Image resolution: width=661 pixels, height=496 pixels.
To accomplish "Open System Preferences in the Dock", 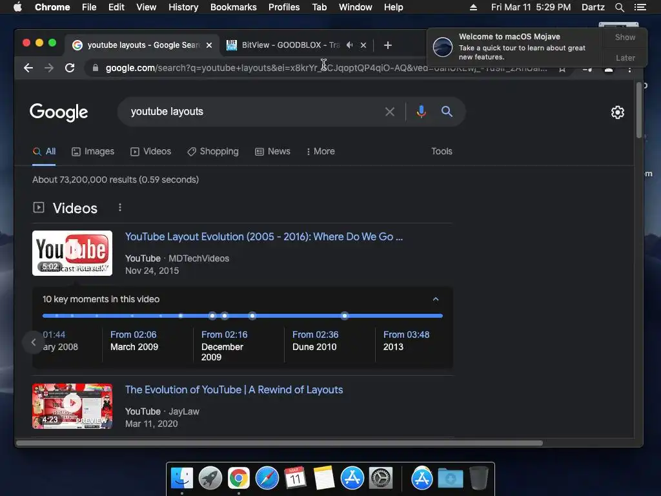I will [x=381, y=479].
